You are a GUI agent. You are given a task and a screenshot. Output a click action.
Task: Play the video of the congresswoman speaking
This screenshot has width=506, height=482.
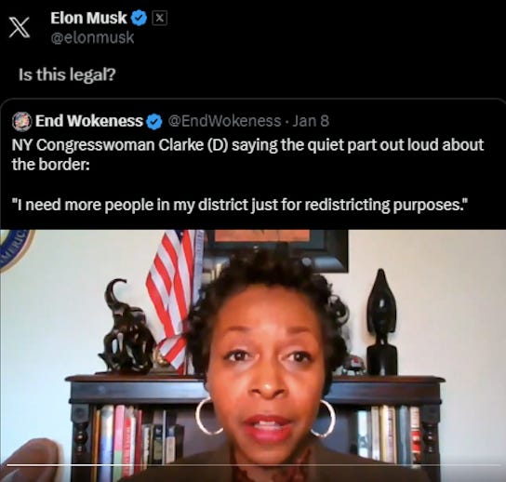[x=253, y=355]
